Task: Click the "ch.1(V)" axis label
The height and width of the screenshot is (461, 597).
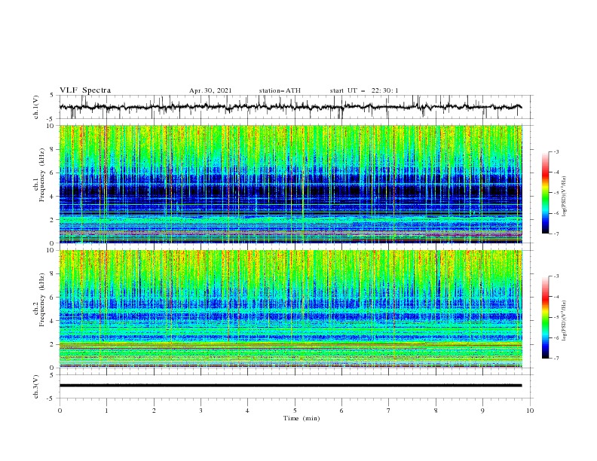Action: coord(36,107)
